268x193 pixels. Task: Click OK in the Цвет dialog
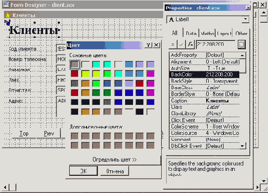84,171
